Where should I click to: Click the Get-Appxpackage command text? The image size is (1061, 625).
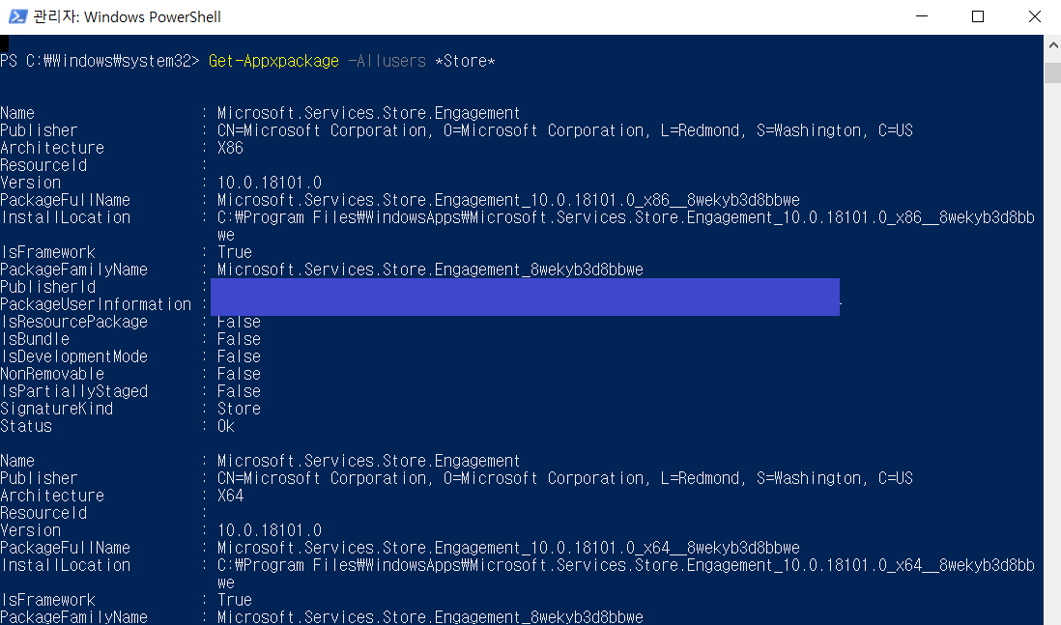[x=273, y=61]
